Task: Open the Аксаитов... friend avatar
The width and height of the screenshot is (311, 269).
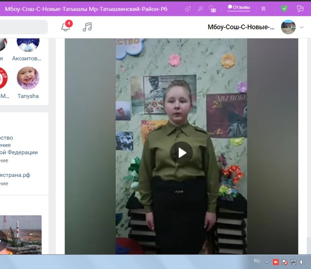Action: coord(28,45)
